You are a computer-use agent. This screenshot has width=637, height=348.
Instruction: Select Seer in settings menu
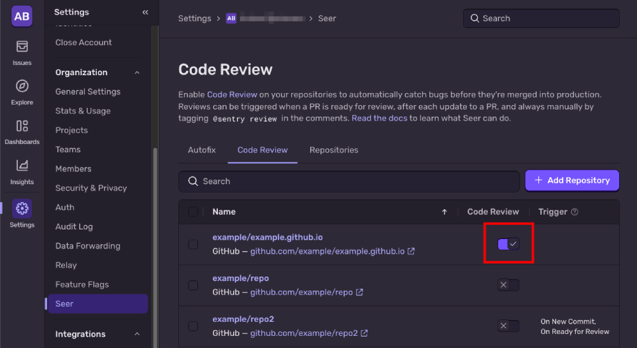click(x=98, y=303)
